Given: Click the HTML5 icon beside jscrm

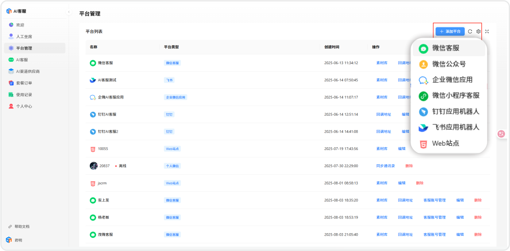Looking at the screenshot, I should click(x=93, y=183).
